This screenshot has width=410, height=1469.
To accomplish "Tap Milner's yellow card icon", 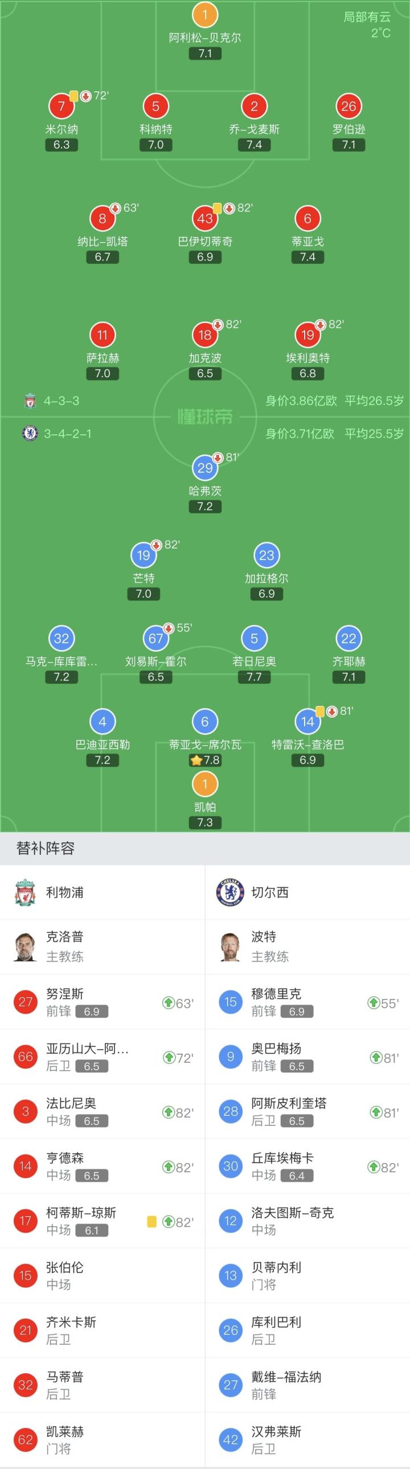I will [x=74, y=96].
